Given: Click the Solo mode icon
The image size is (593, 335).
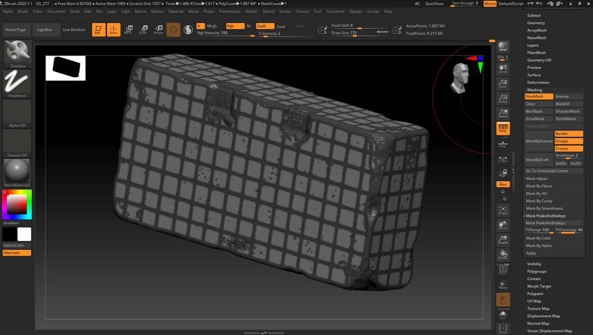Looking at the screenshot, I should (503, 315).
